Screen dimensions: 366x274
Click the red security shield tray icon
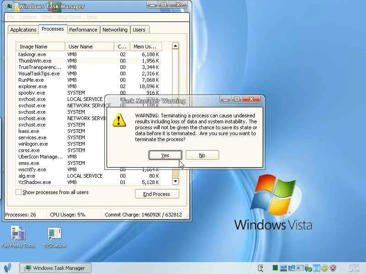(x=333, y=268)
